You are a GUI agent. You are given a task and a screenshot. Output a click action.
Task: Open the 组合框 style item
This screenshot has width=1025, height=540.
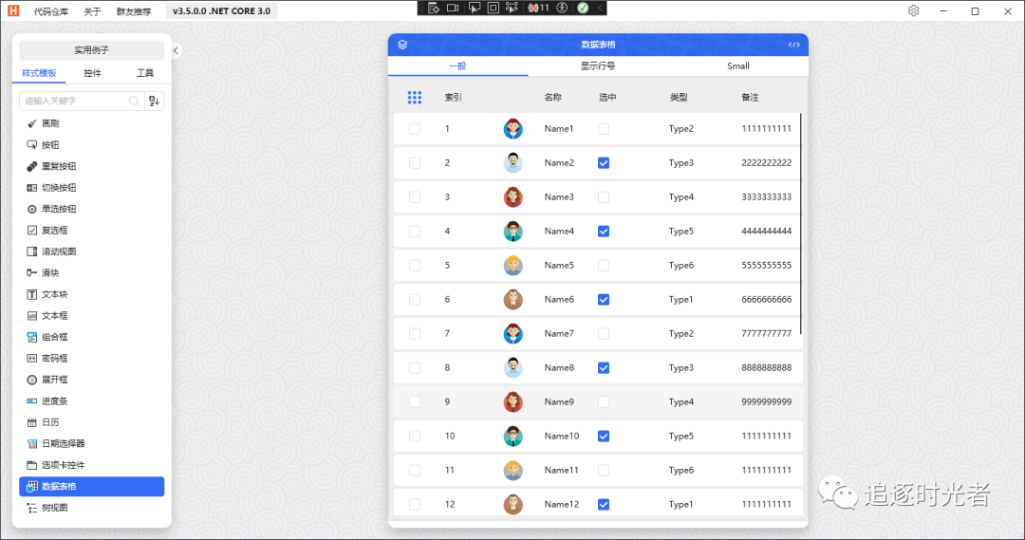pos(91,337)
